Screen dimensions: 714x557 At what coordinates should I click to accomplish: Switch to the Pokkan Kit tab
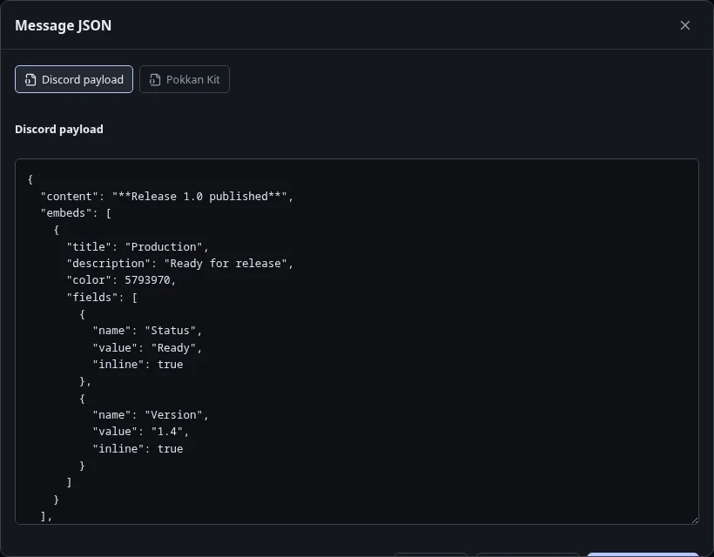point(185,80)
